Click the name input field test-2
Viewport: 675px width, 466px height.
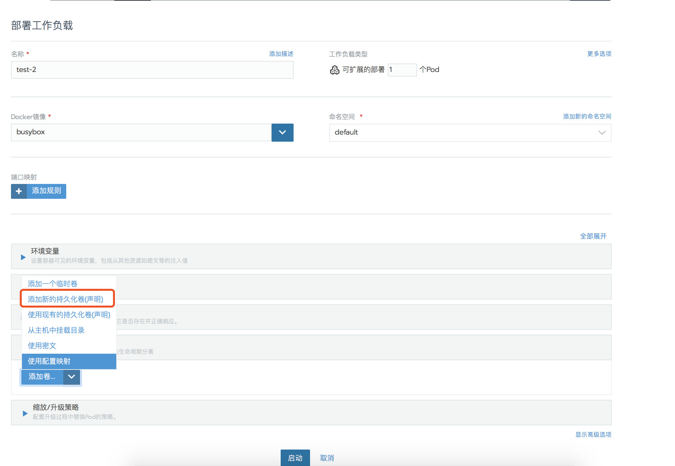point(152,70)
